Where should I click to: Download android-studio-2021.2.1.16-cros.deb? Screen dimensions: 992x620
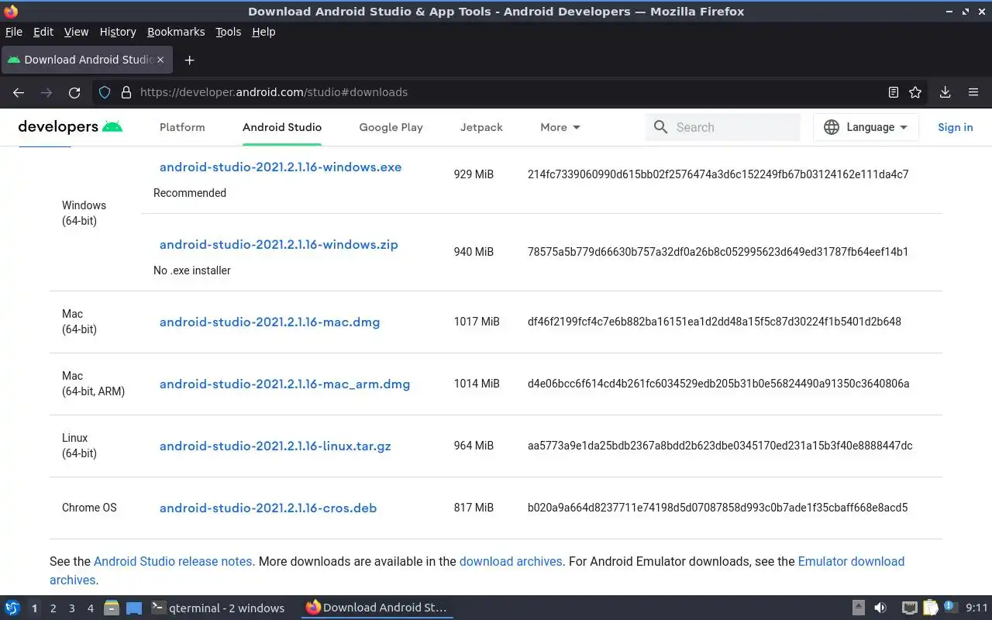(x=268, y=508)
